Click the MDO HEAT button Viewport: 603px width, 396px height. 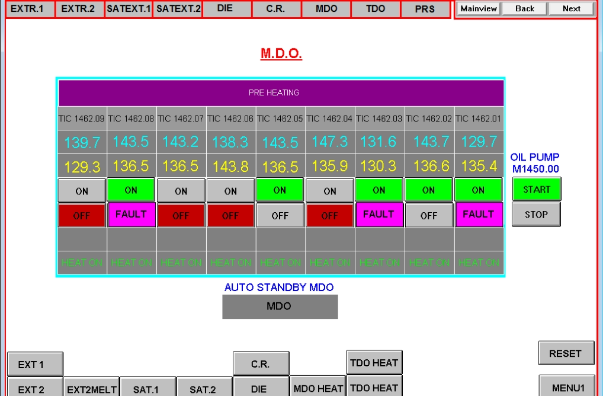point(317,388)
